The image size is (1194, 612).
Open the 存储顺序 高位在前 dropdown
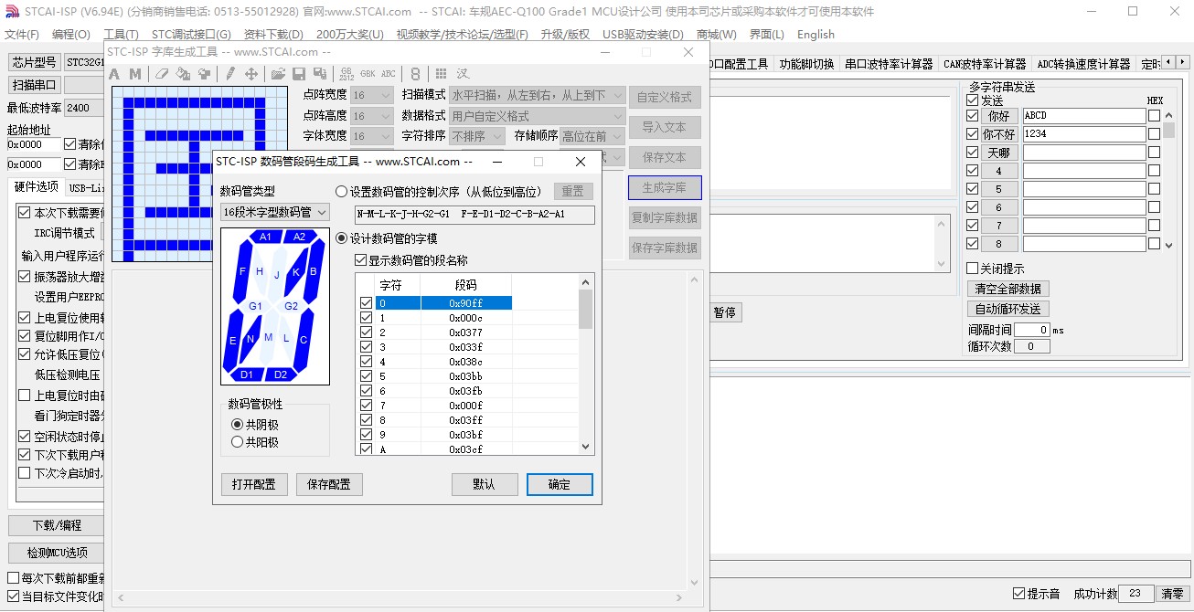[x=592, y=136]
